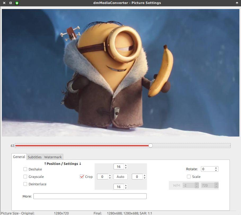Decrease the Rotate value
This screenshot has width=241, height=215.
(x=216, y=170)
